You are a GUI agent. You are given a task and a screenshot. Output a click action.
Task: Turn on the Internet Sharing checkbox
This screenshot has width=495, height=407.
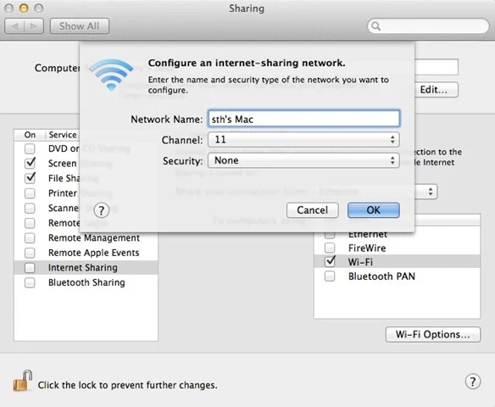pos(30,268)
